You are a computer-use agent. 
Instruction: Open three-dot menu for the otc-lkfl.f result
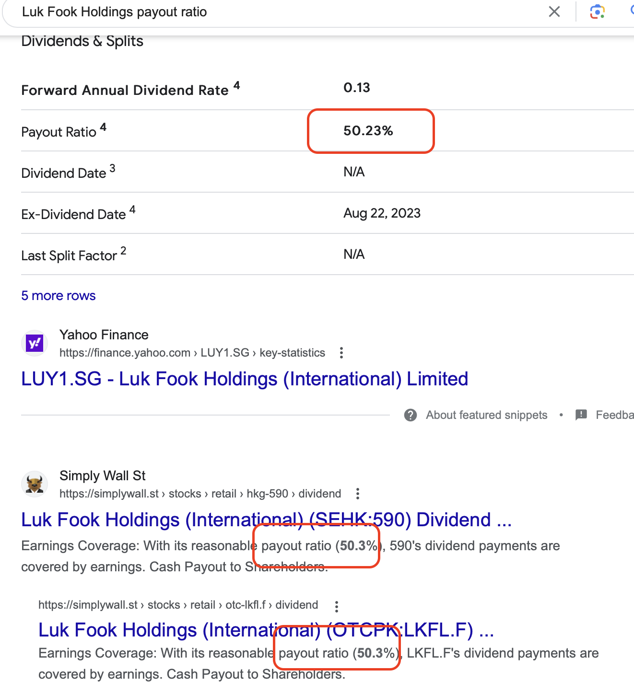[x=337, y=606]
